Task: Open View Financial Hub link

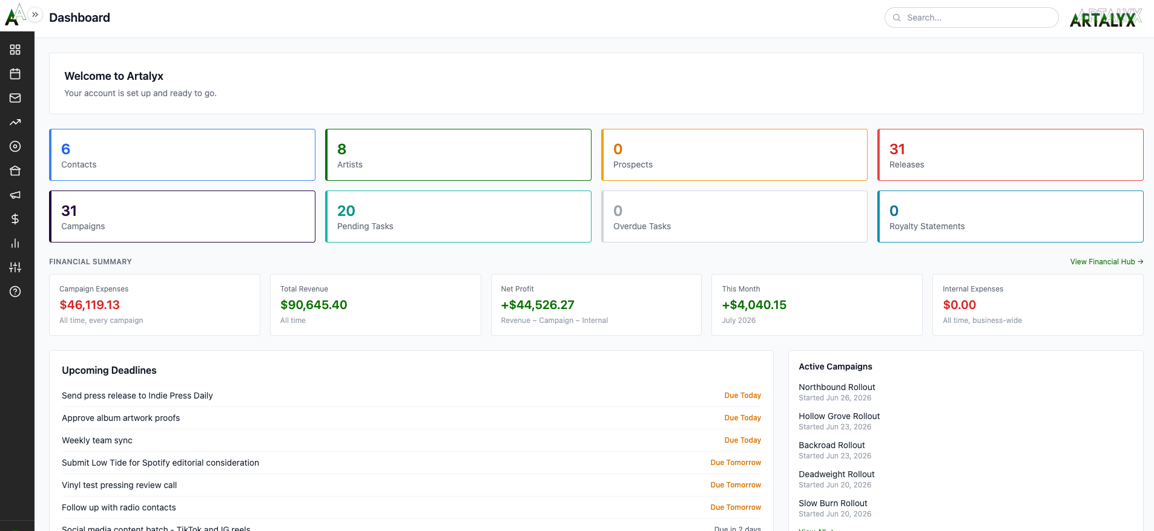Action: [x=1106, y=262]
